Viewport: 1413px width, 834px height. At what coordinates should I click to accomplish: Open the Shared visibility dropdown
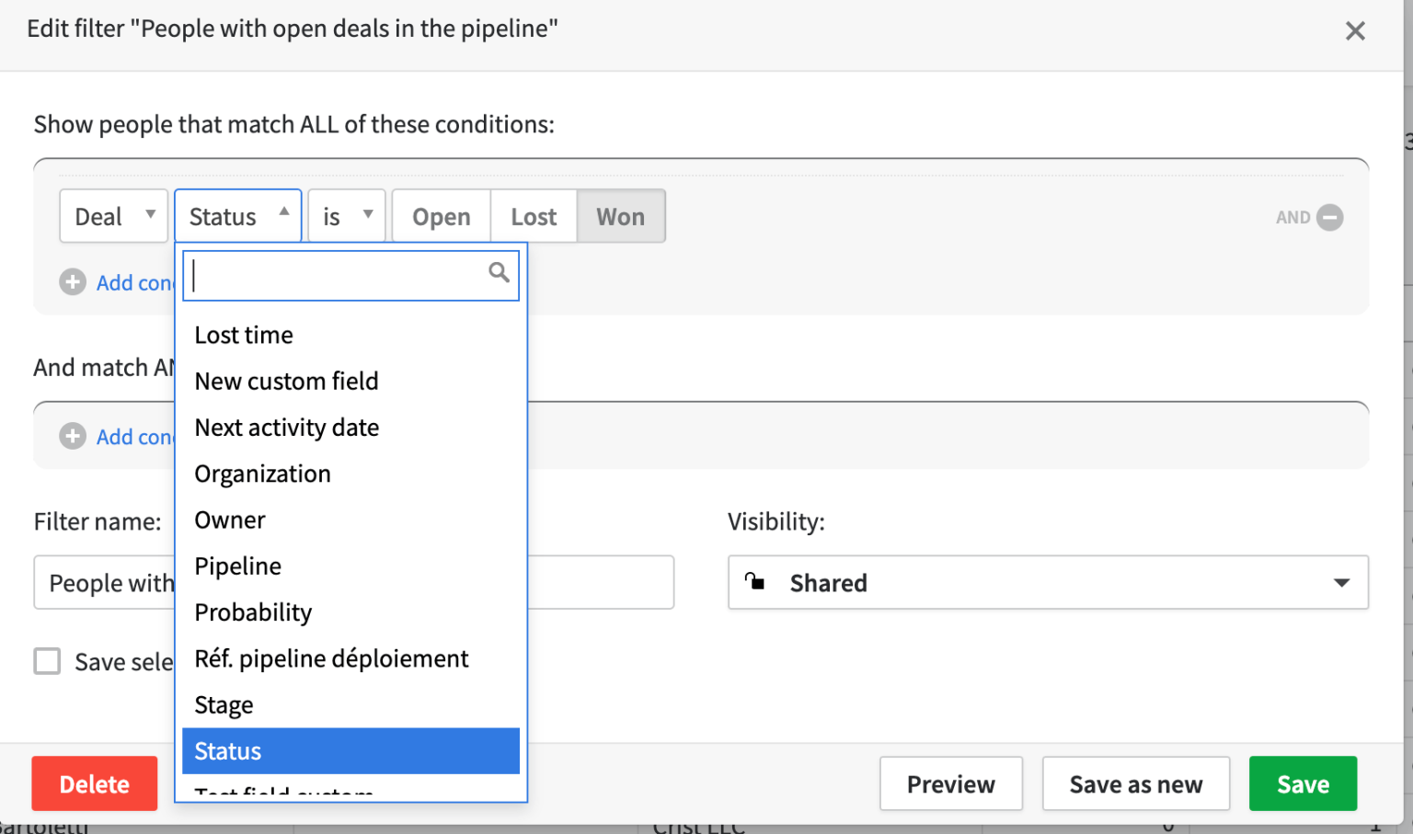tap(1048, 582)
